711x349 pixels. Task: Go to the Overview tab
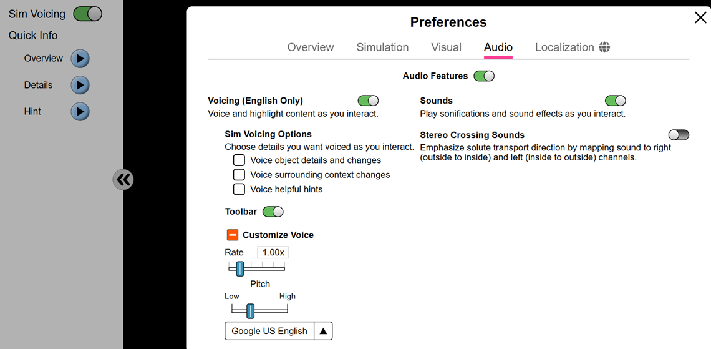(311, 47)
